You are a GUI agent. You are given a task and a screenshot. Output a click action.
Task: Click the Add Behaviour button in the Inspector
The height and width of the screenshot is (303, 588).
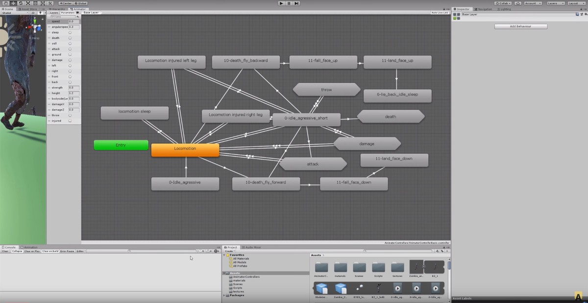coord(520,26)
